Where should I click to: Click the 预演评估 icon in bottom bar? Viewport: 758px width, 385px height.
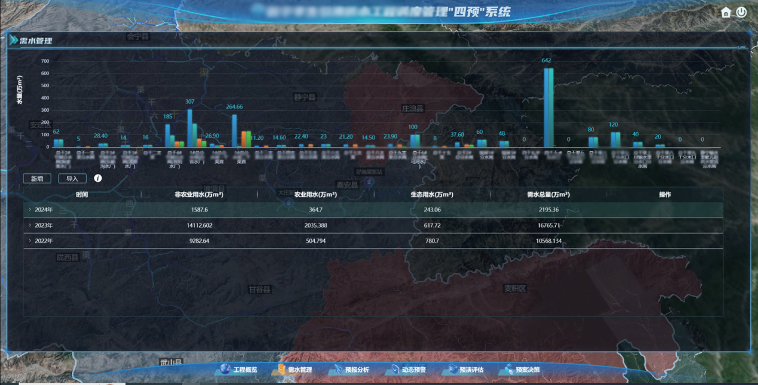point(452,369)
